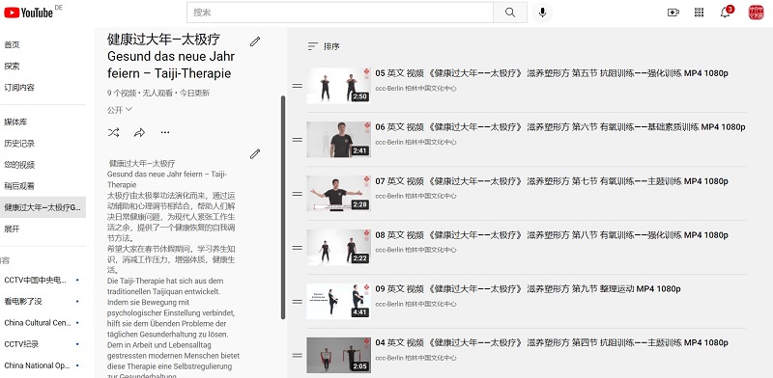The width and height of the screenshot is (773, 378).
Task: Open video title 05 第五节 抗阻训练
Action: [x=552, y=73]
